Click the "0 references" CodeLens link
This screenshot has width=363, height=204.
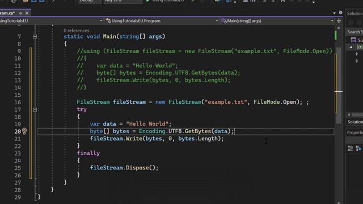(x=77, y=31)
